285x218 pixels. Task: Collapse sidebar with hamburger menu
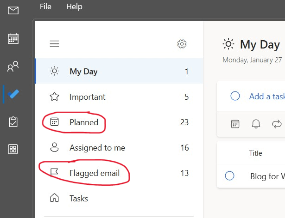54,44
